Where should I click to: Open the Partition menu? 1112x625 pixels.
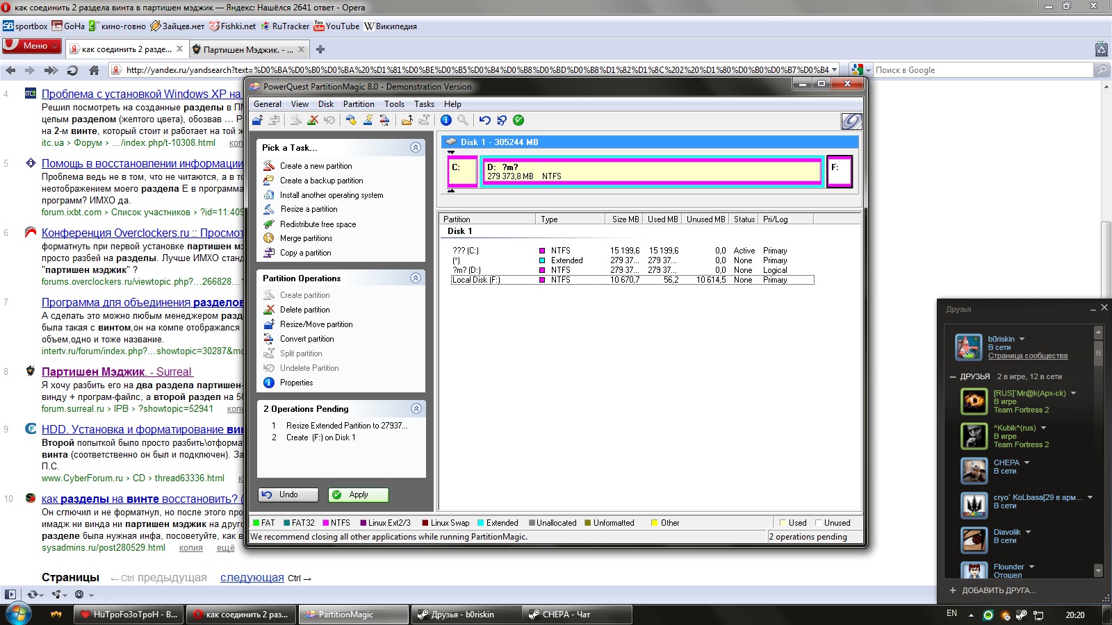(359, 104)
